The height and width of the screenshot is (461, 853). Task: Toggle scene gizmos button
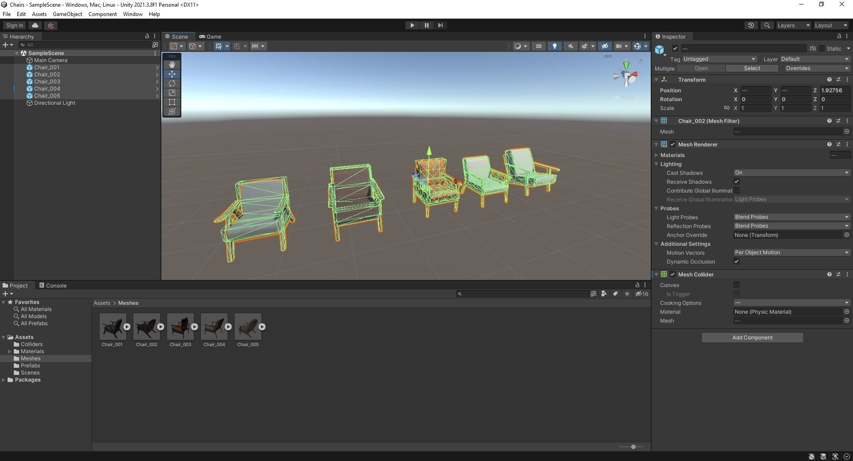click(x=637, y=46)
